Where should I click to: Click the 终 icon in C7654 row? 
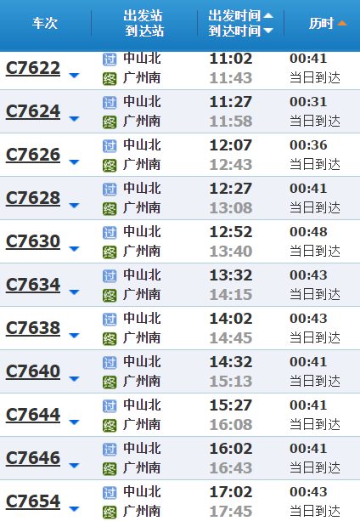110,512
